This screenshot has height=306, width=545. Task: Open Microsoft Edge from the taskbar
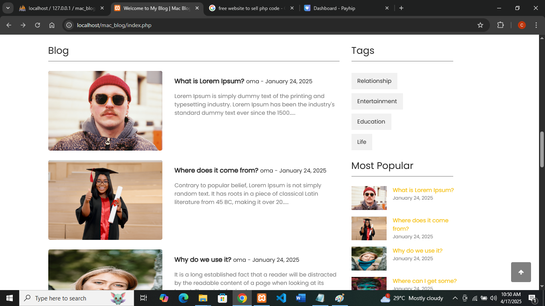pos(184,298)
